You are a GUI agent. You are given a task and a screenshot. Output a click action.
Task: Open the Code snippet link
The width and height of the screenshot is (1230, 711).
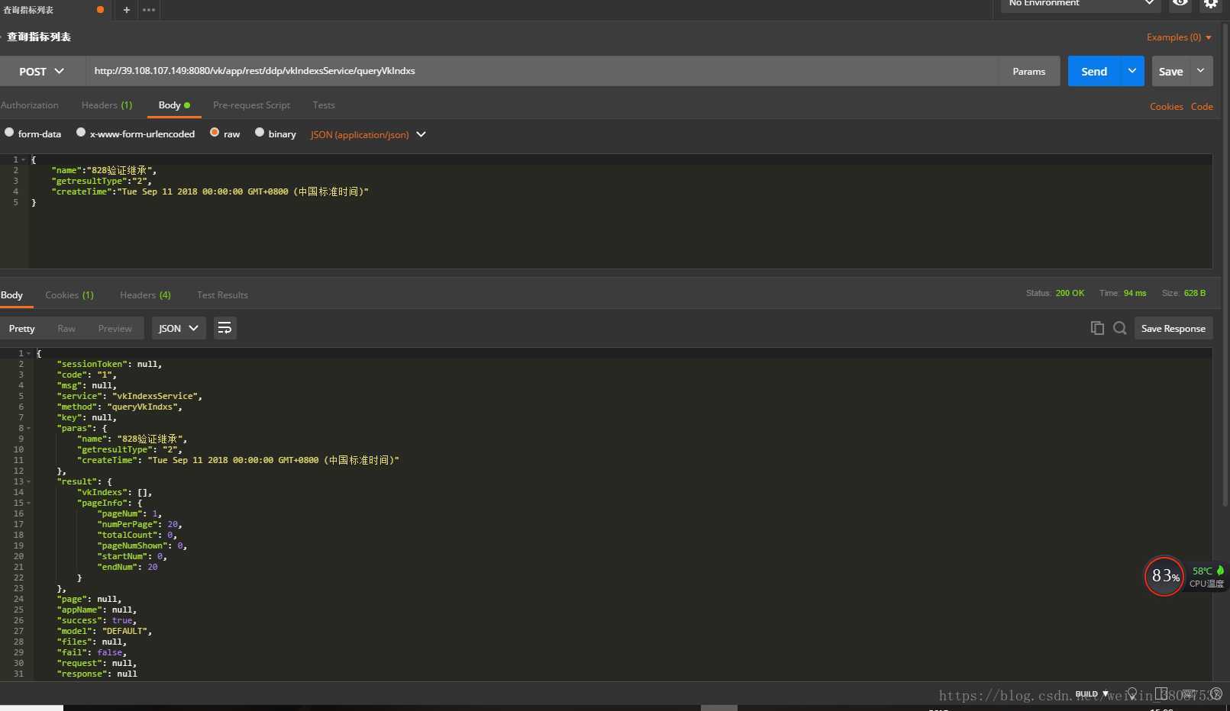point(1202,107)
